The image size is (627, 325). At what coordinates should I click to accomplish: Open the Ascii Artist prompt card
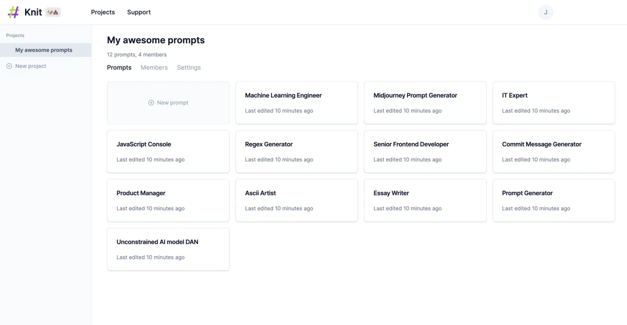click(297, 200)
